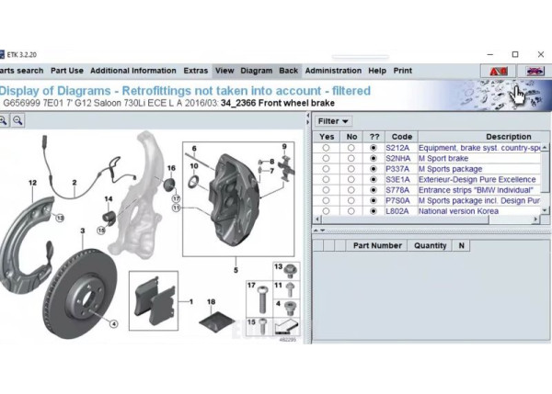Click the car catalog icon in toolbar
Screen dimensions: 552x394
(x=533, y=71)
